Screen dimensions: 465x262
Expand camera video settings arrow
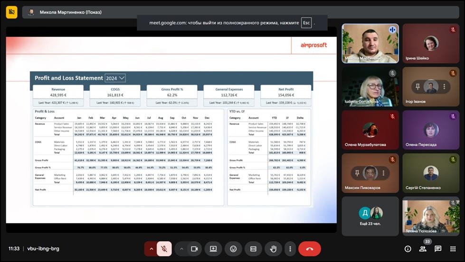181,249
